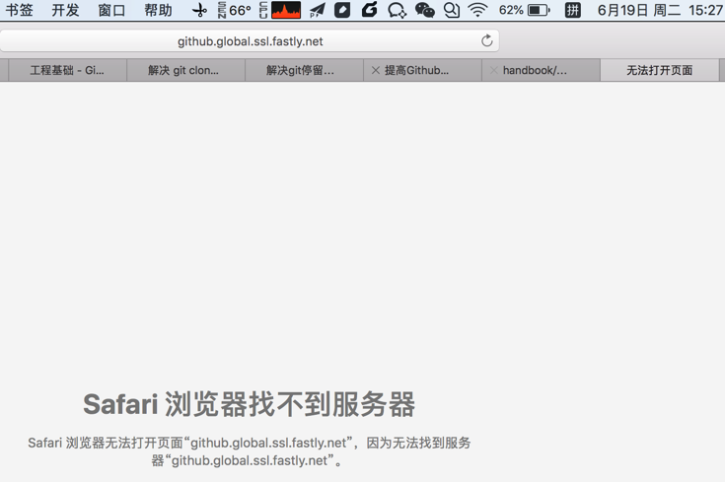Click the 62% battery indicator

[525, 10]
